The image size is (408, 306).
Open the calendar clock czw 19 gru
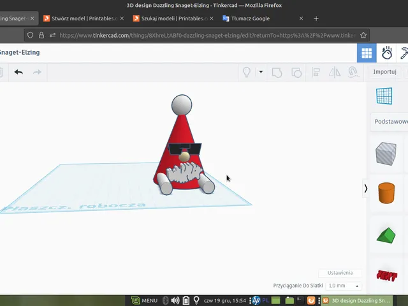[225, 300]
